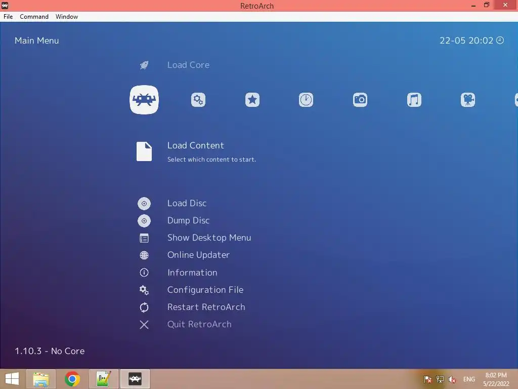This screenshot has width=518, height=389.
Task: Click the muted volume tray icon
Action: pos(452,379)
